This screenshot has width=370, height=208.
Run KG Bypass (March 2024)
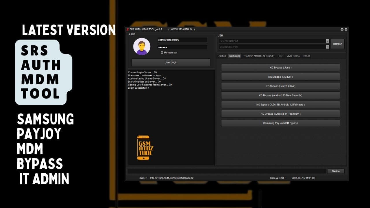point(280,86)
